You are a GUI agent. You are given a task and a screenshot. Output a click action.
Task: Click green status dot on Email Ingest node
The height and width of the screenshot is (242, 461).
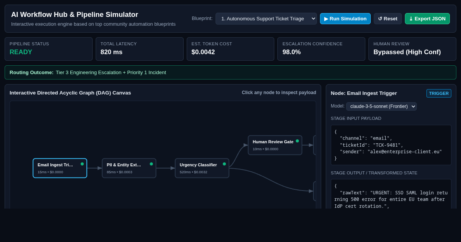(82, 164)
